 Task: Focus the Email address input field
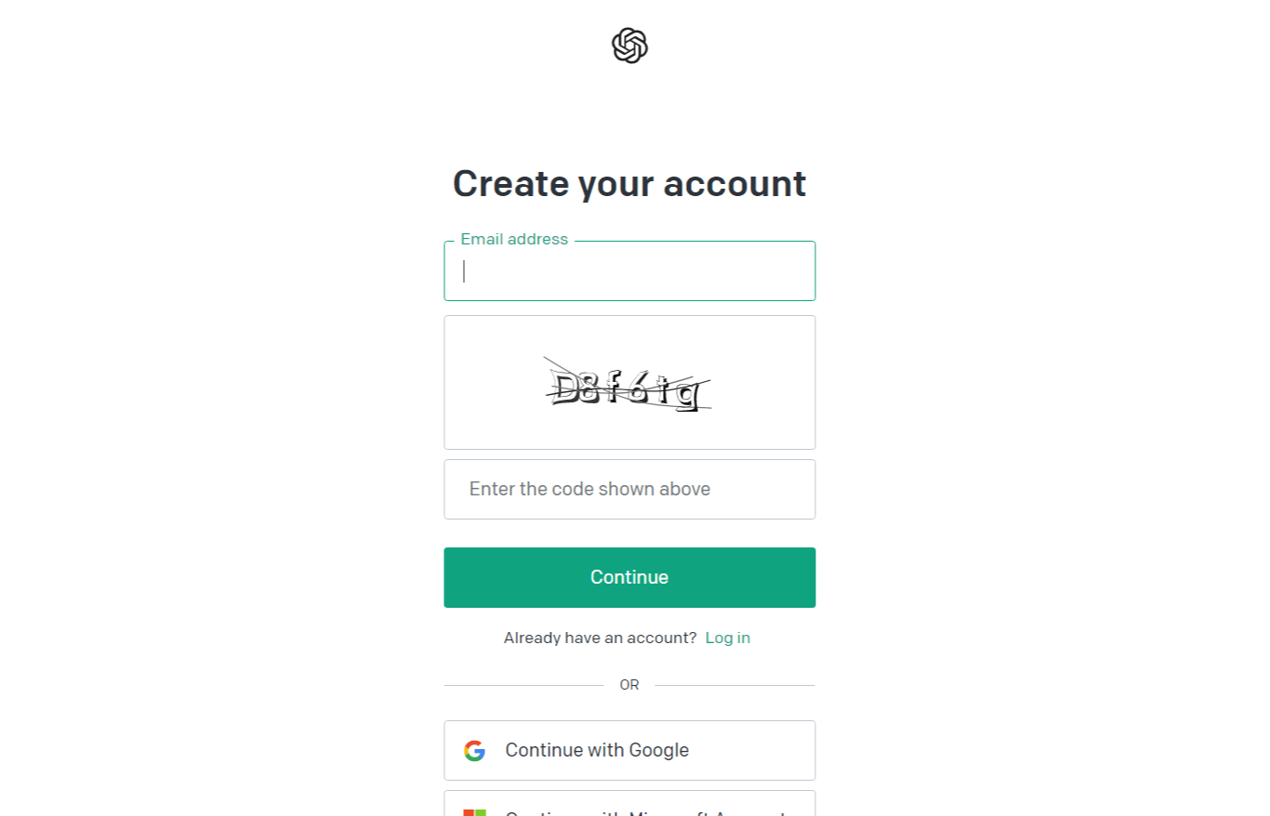[629, 270]
